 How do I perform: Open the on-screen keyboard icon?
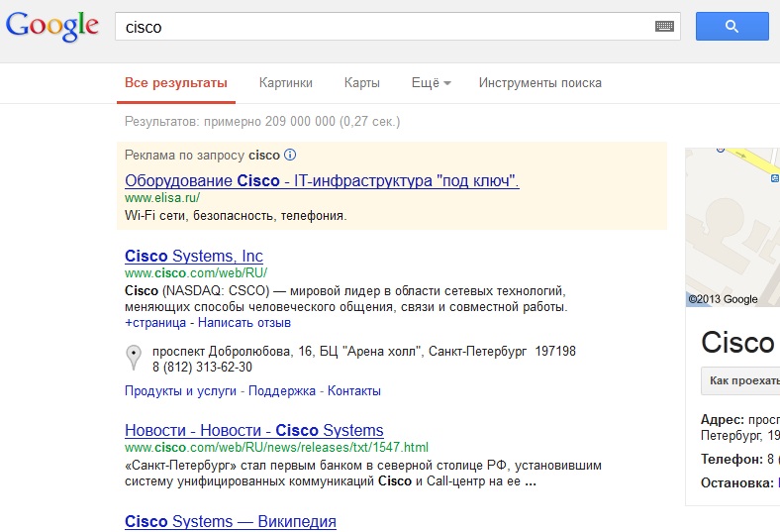[x=664, y=27]
